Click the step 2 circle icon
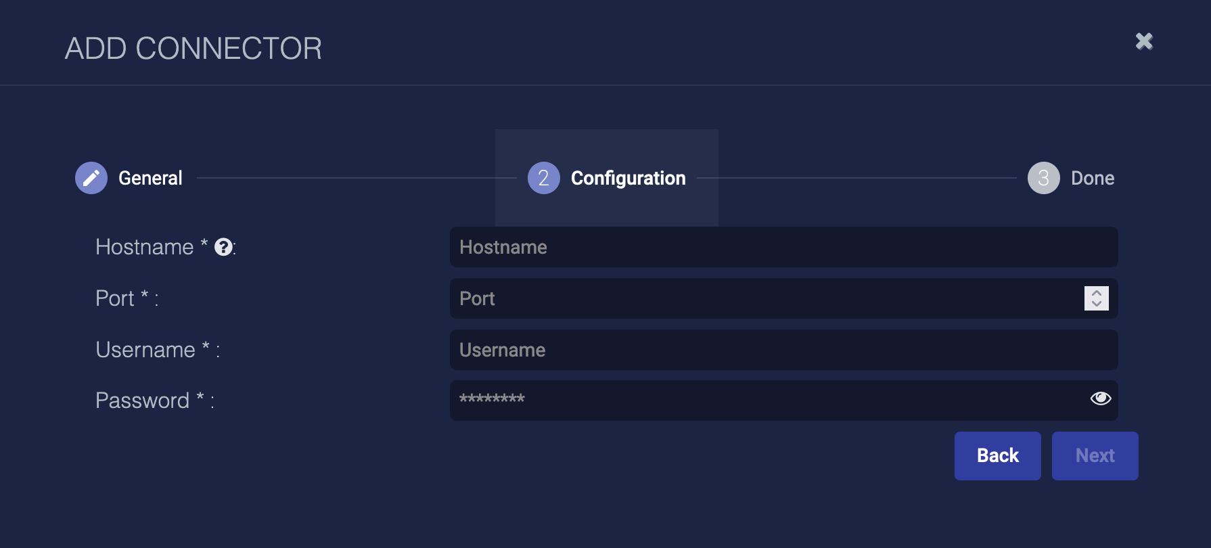The height and width of the screenshot is (548, 1211). pos(543,178)
